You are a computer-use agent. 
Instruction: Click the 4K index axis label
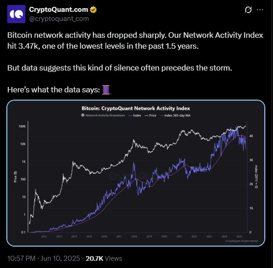[251, 136]
